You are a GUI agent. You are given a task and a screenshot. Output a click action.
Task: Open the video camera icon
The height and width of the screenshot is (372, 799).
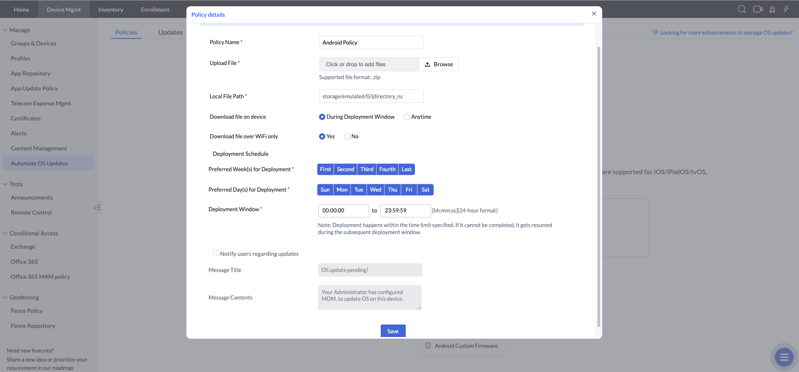758,9
